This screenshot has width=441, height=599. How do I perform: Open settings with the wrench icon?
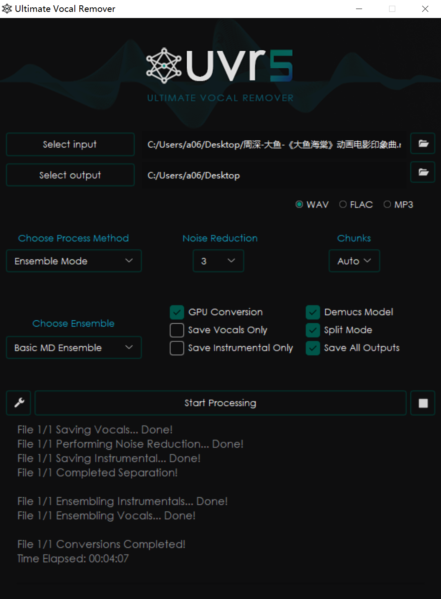click(x=19, y=403)
